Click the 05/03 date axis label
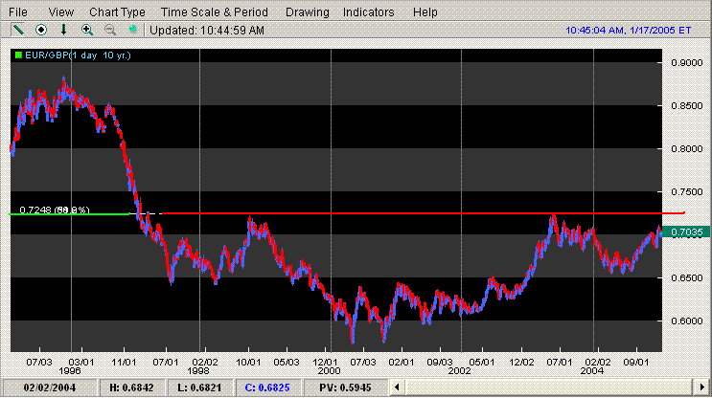 (287, 363)
